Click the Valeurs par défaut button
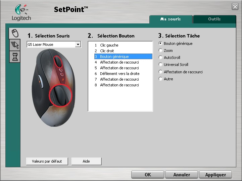The image size is (242, 181). [47, 161]
